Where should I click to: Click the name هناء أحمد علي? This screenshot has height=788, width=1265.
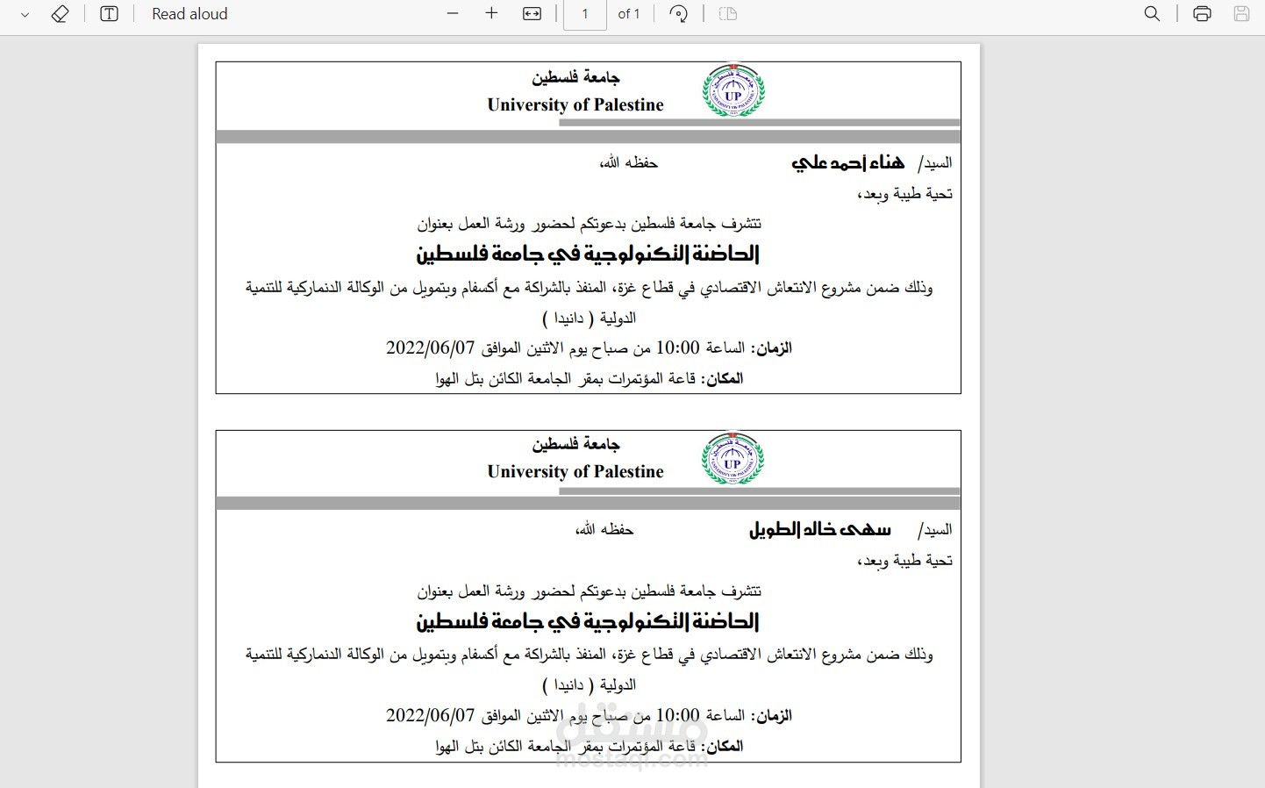(x=847, y=162)
